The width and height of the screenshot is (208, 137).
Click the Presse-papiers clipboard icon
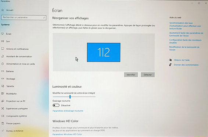[3, 123]
